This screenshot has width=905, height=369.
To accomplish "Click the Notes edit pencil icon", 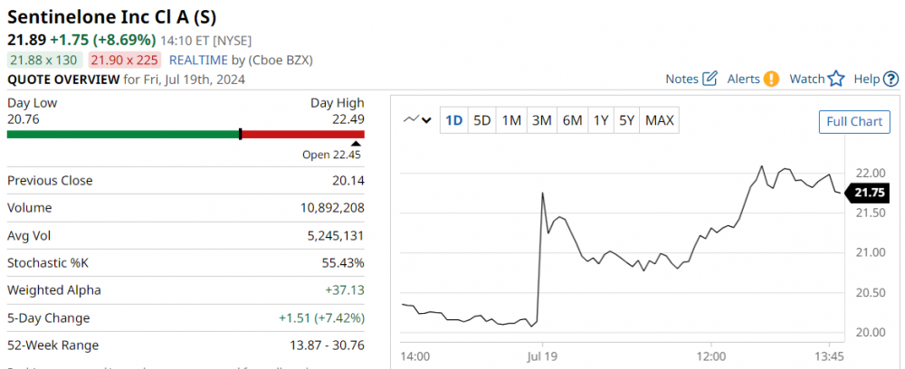I will click(x=710, y=79).
